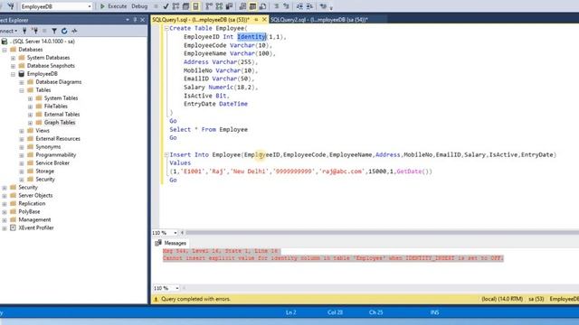
Task: Toggle IntelliSense Enabled toolbar button
Action: [195, 6]
